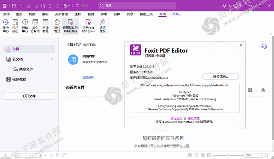This screenshot has width=274, height=159.
Task: Go to next page arrow in status bar
Action: coord(45,155)
